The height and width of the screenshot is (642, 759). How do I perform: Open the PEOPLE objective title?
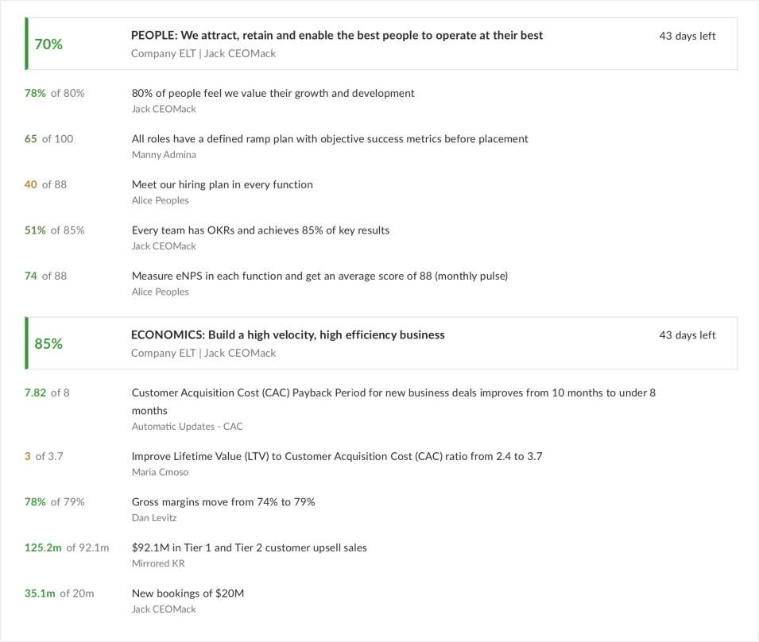coord(337,35)
